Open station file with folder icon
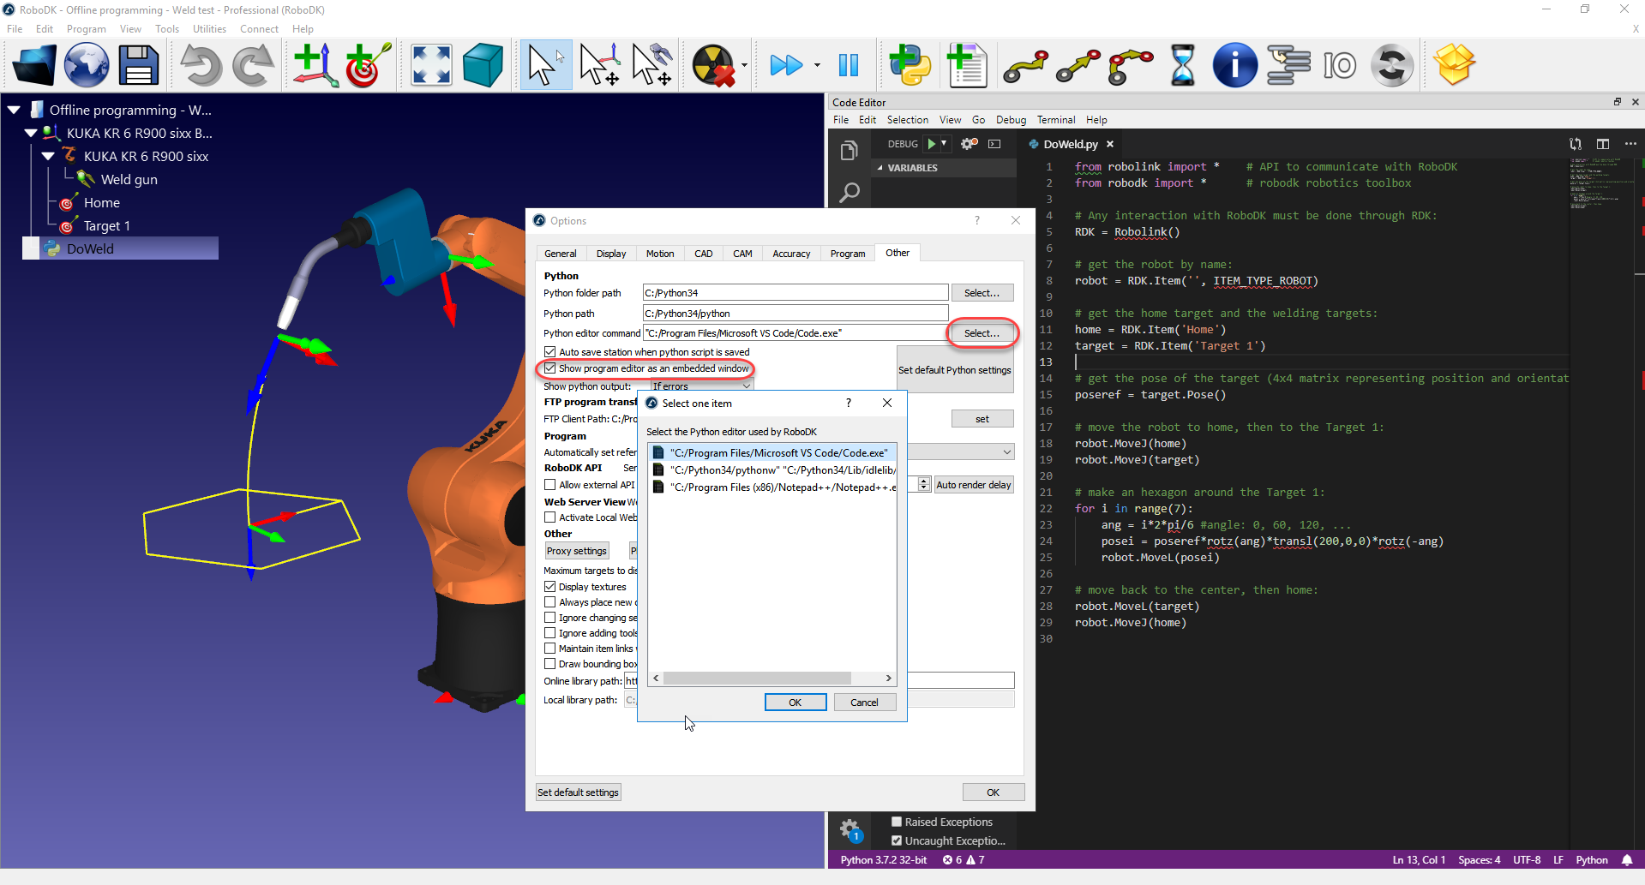 point(35,65)
